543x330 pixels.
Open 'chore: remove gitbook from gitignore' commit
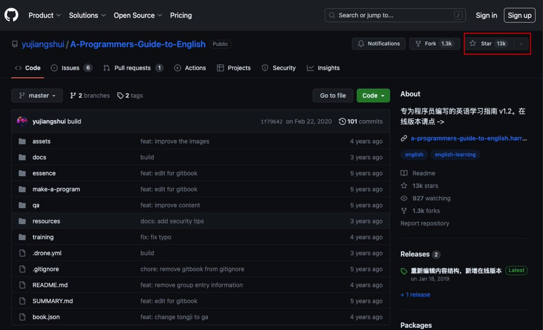point(192,269)
